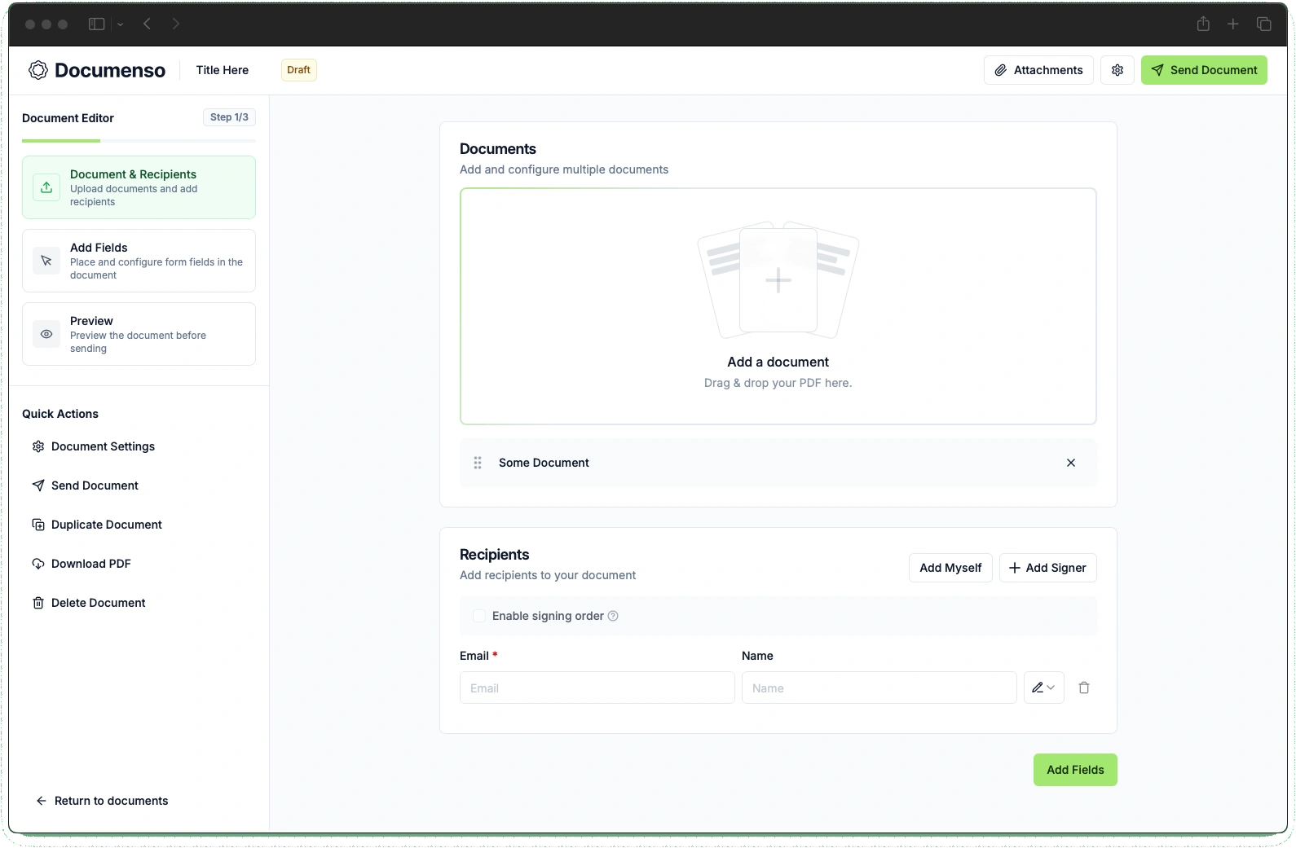This screenshot has width=1296, height=848.
Task: Click the Add Fields button at the bottom
Action: tap(1075, 770)
